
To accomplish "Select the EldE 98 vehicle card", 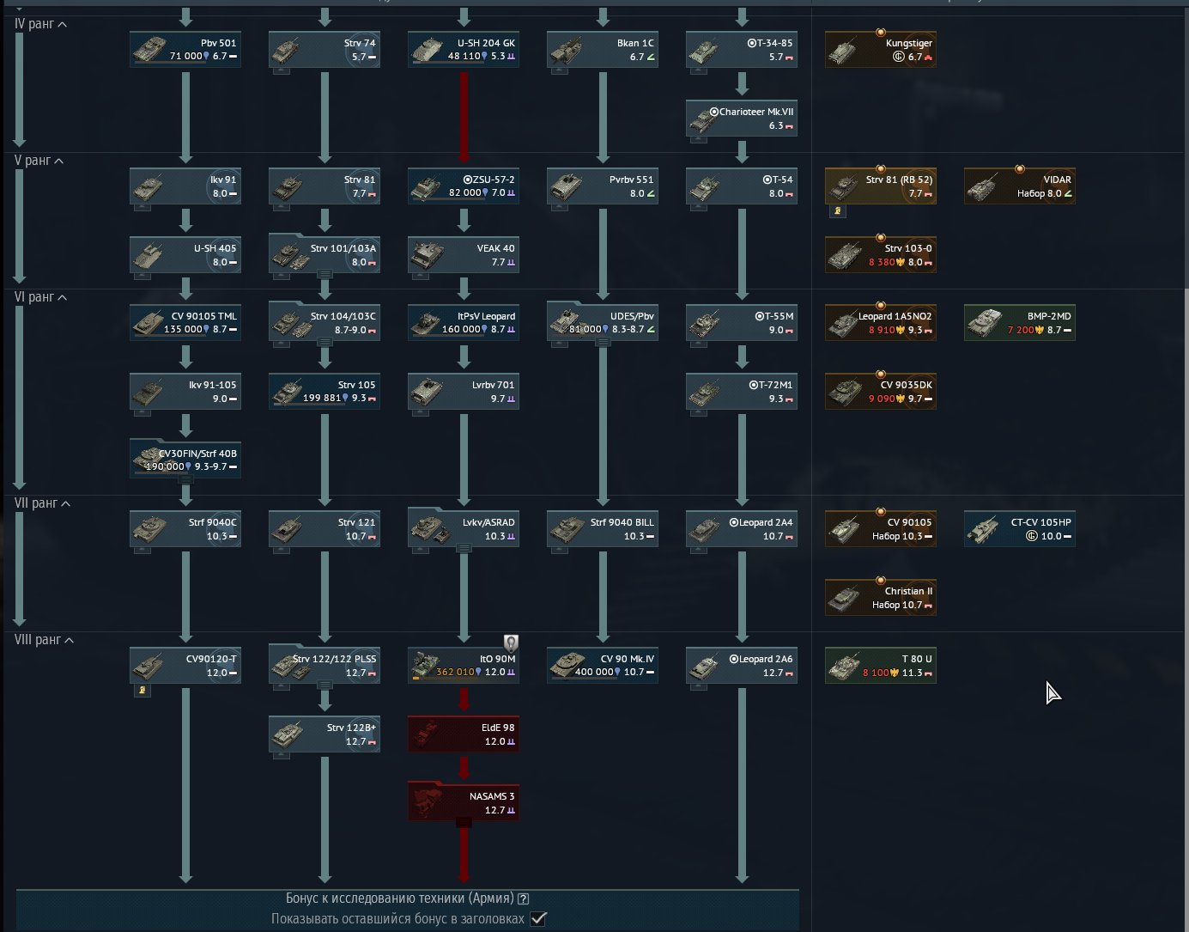I will [464, 734].
